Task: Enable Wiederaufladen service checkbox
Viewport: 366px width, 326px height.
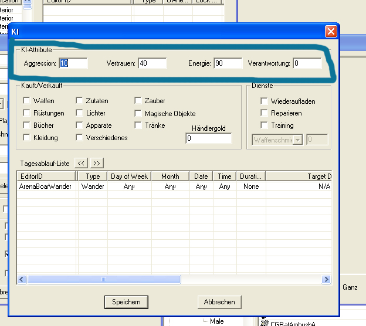Action: [265, 101]
